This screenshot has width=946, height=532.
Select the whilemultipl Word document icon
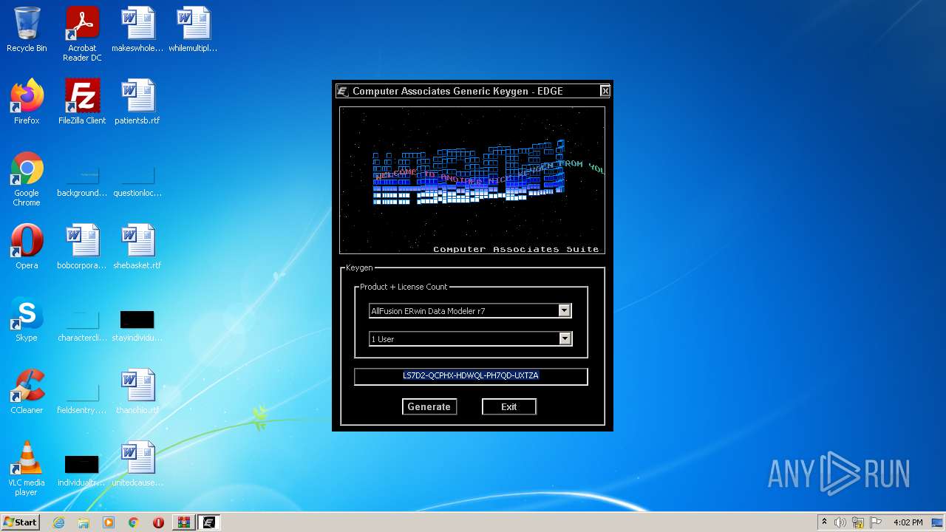click(x=193, y=30)
